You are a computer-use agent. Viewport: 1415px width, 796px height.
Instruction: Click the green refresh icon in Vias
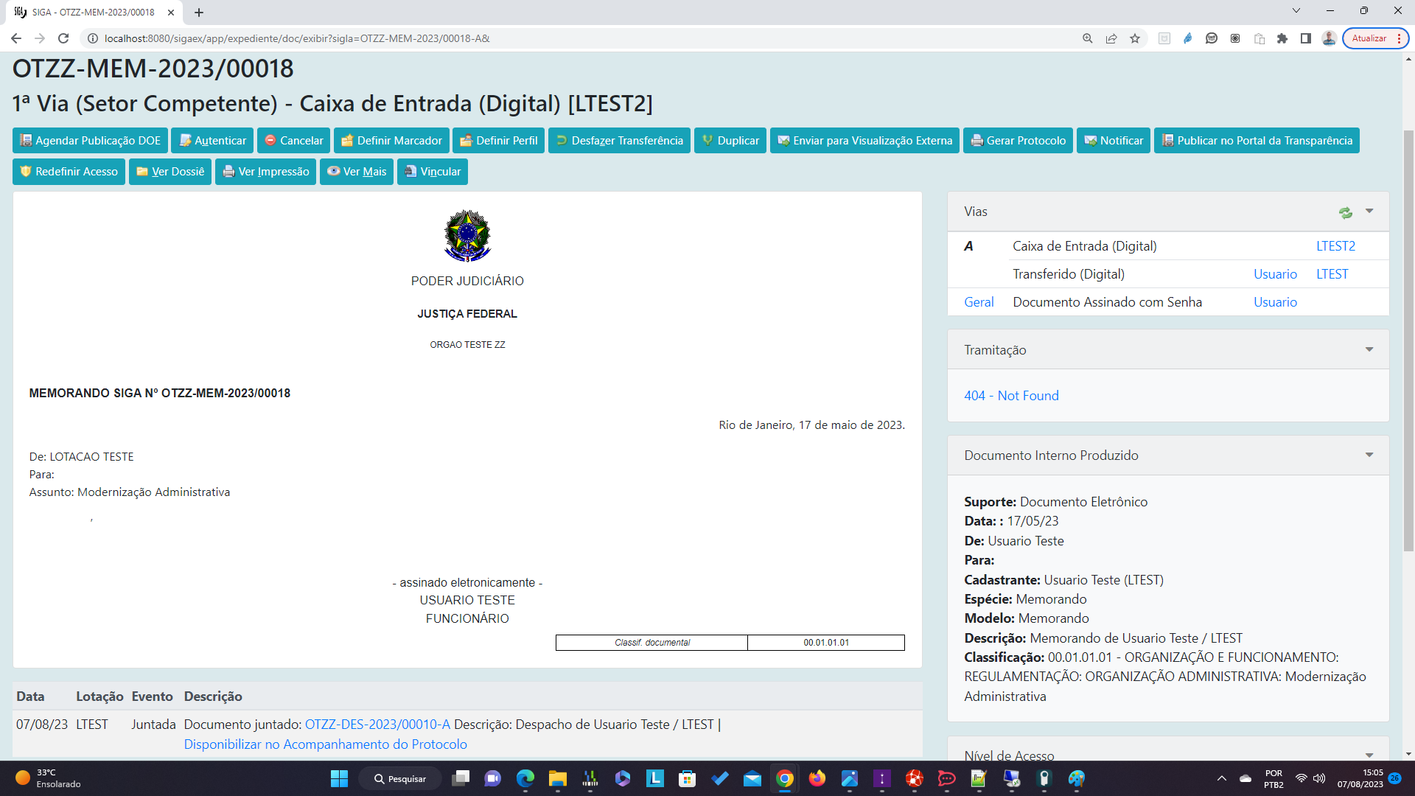[x=1346, y=212]
